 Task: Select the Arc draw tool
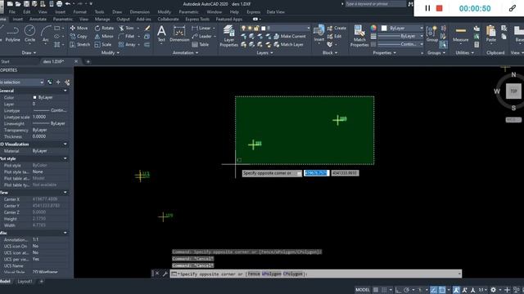46,34
